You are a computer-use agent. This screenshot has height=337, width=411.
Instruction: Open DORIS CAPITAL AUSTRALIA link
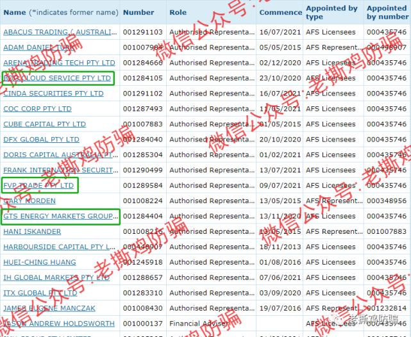[x=60, y=155]
